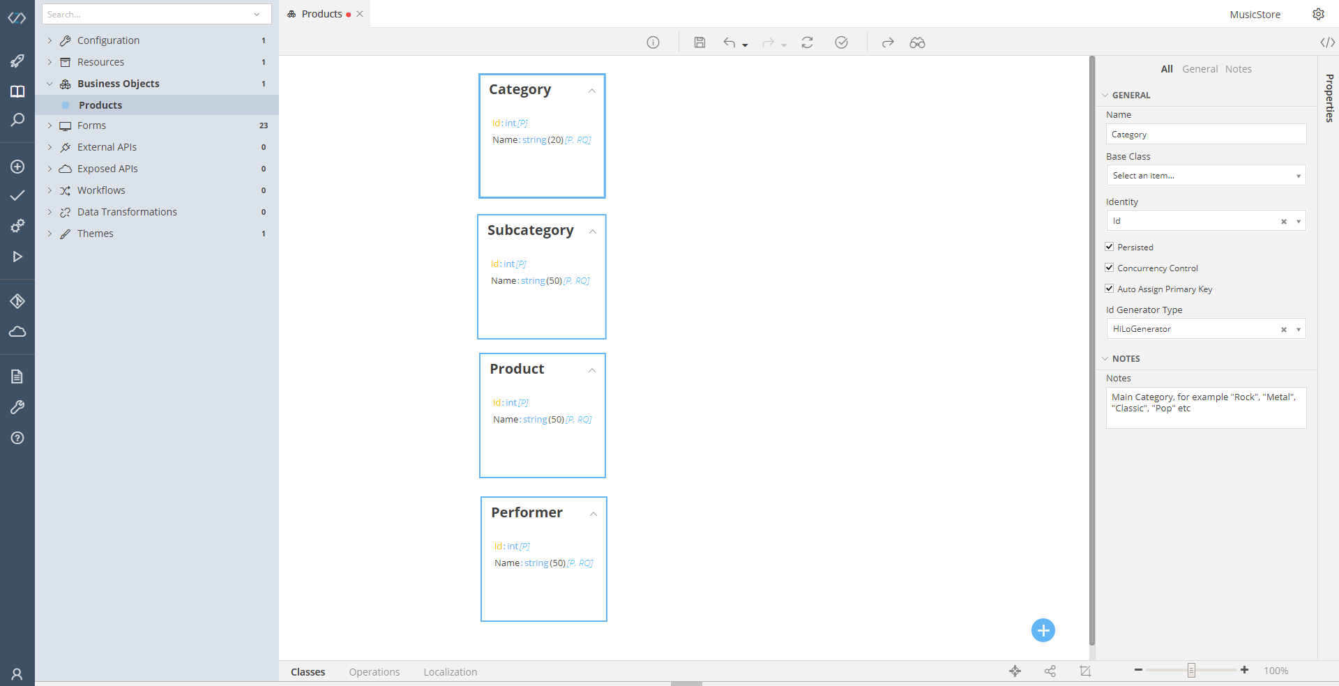Click the Refresh icon in the toolbar
The image size is (1339, 686).
click(807, 43)
